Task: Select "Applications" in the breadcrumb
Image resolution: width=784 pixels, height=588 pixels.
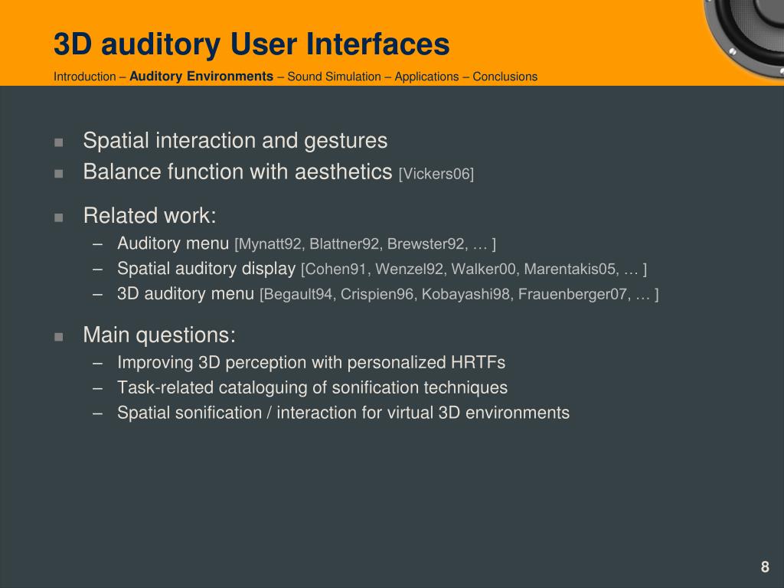Action: pyautogui.click(x=426, y=77)
